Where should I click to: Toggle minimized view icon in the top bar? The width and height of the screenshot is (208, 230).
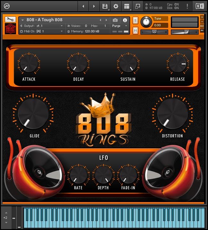tap(137, 6)
